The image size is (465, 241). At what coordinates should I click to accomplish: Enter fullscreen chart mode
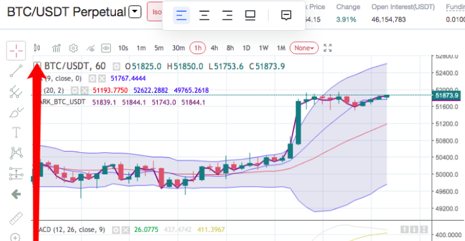click(327, 48)
